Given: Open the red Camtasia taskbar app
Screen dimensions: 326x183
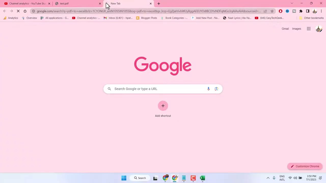Looking at the screenshot, I should coord(193,178).
